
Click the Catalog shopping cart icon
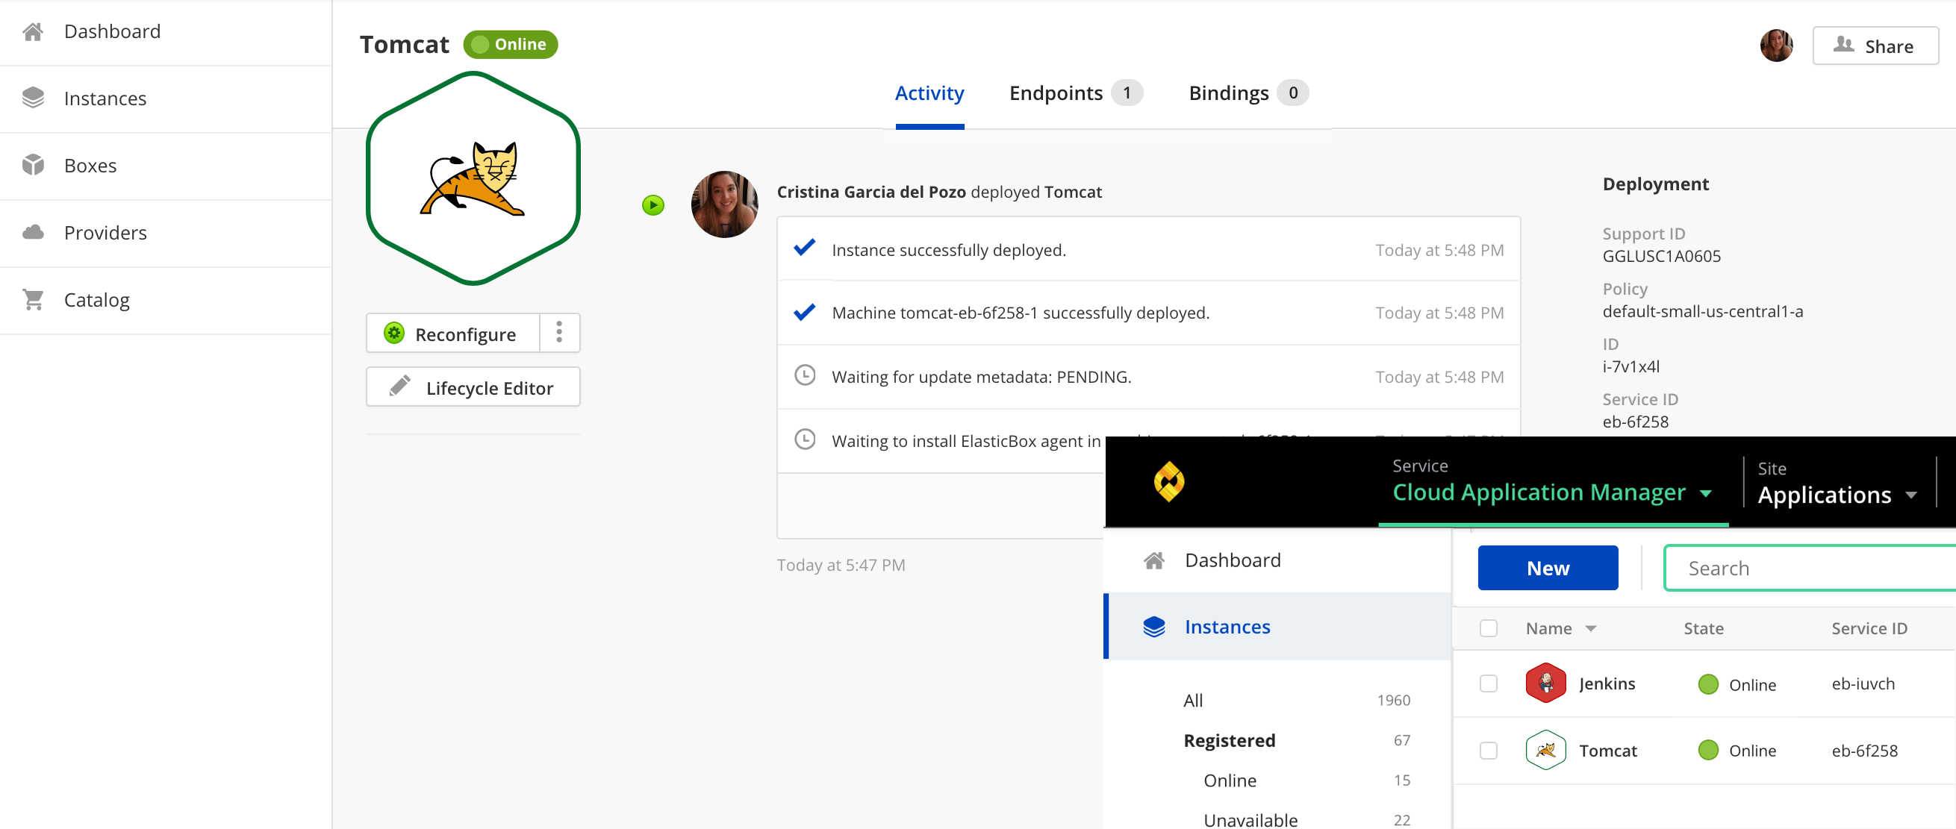33,300
